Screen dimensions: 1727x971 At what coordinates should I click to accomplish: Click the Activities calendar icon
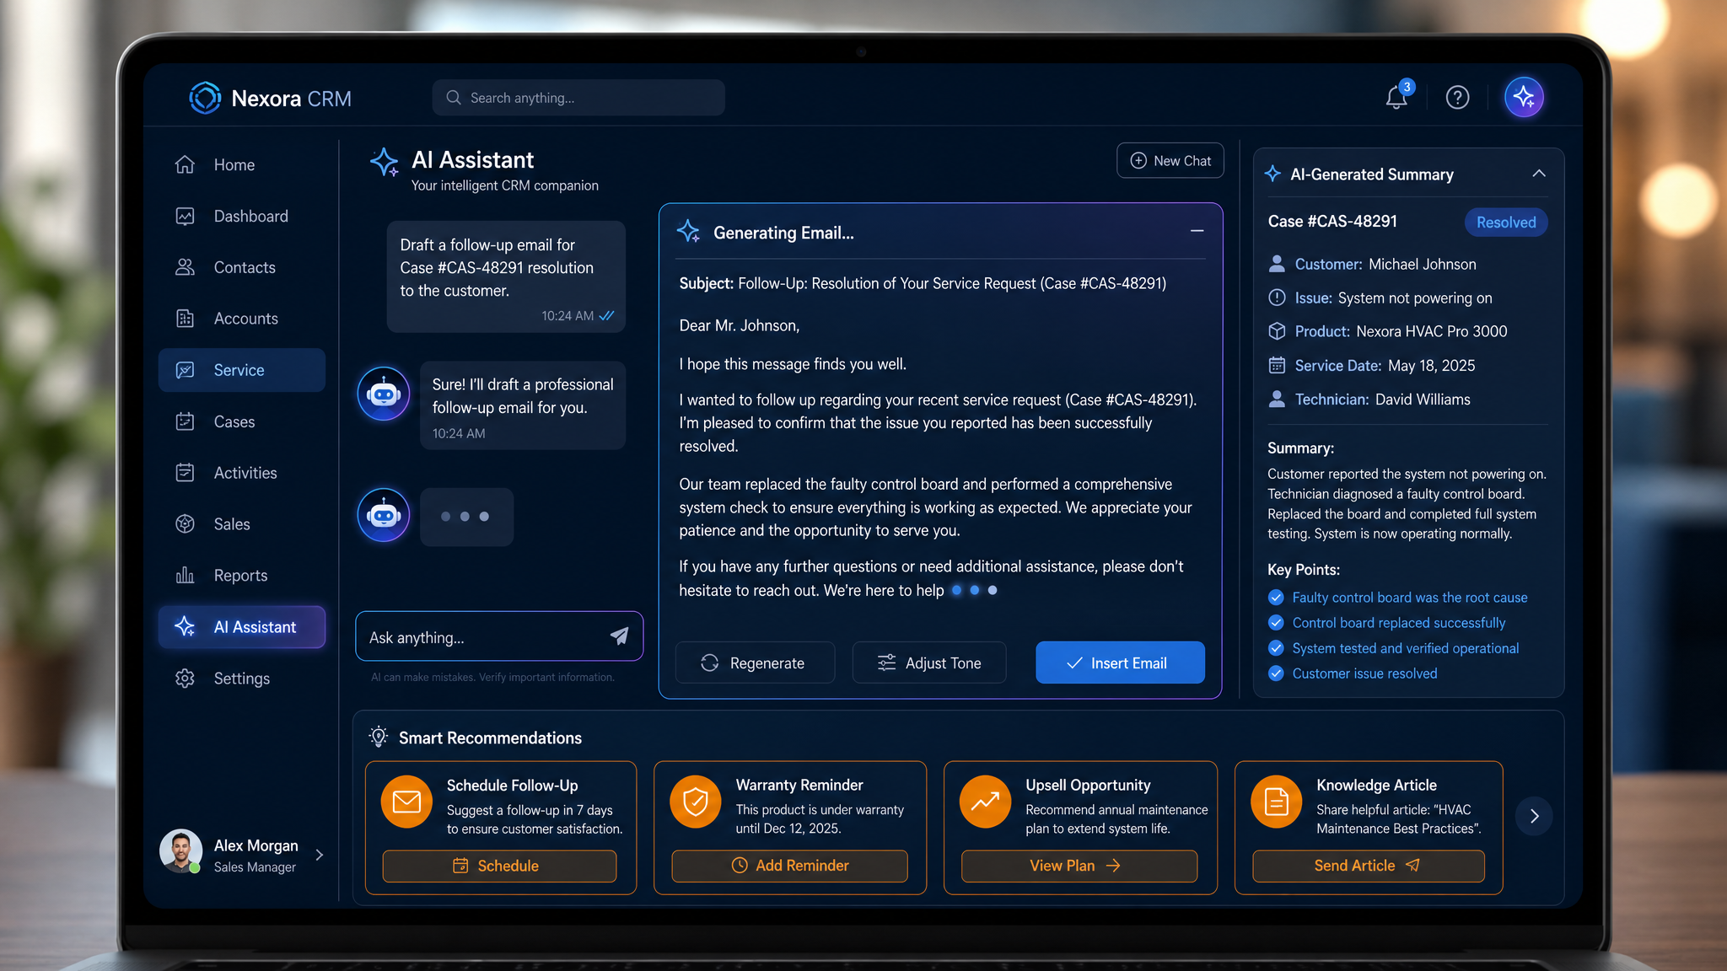186,473
